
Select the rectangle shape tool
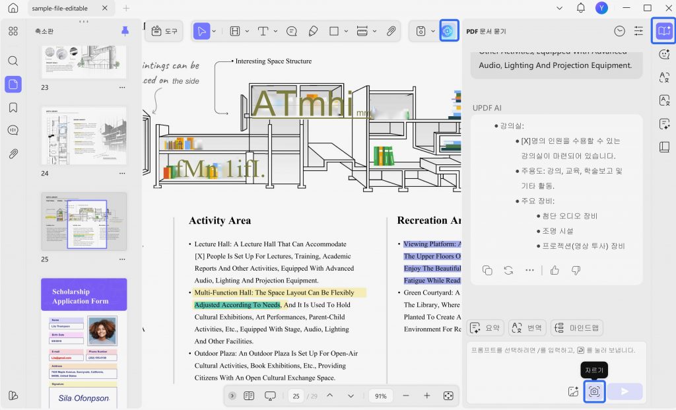point(334,31)
